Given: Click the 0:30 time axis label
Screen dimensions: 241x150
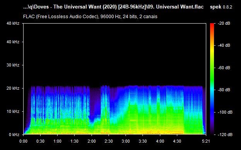Looking at the screenshot, I should [41, 141].
